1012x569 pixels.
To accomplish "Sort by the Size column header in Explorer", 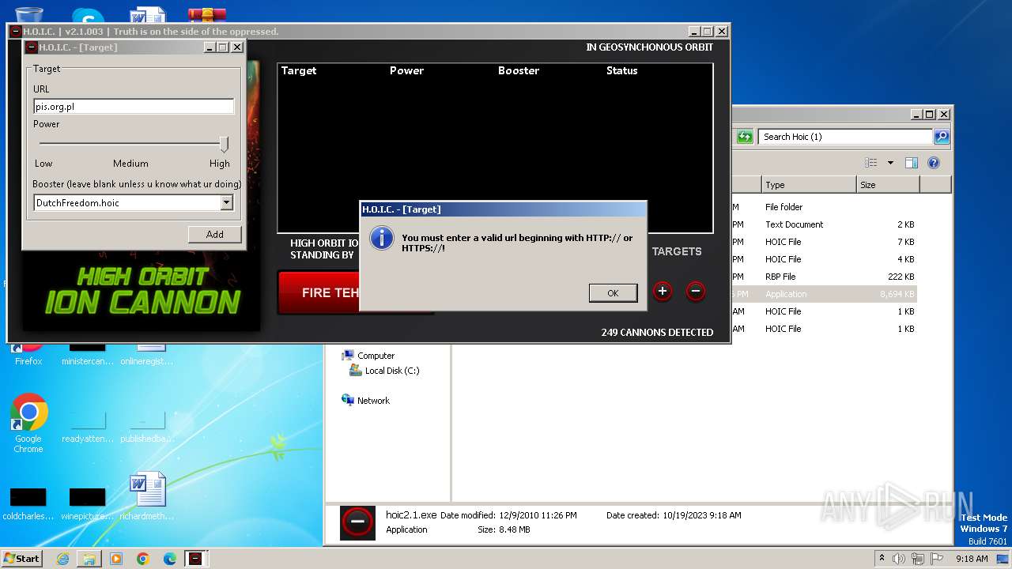I will 888,185.
